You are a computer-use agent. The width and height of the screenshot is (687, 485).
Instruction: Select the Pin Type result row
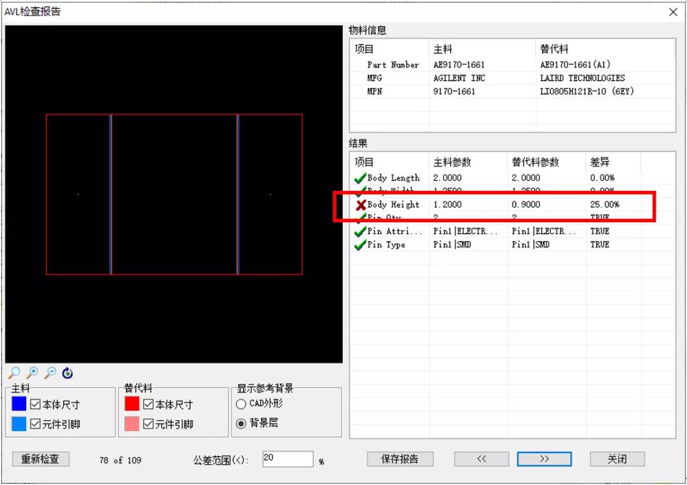(512, 244)
